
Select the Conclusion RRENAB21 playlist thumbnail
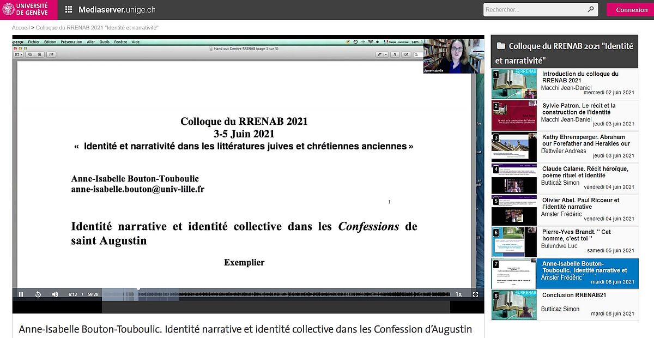pyautogui.click(x=513, y=305)
